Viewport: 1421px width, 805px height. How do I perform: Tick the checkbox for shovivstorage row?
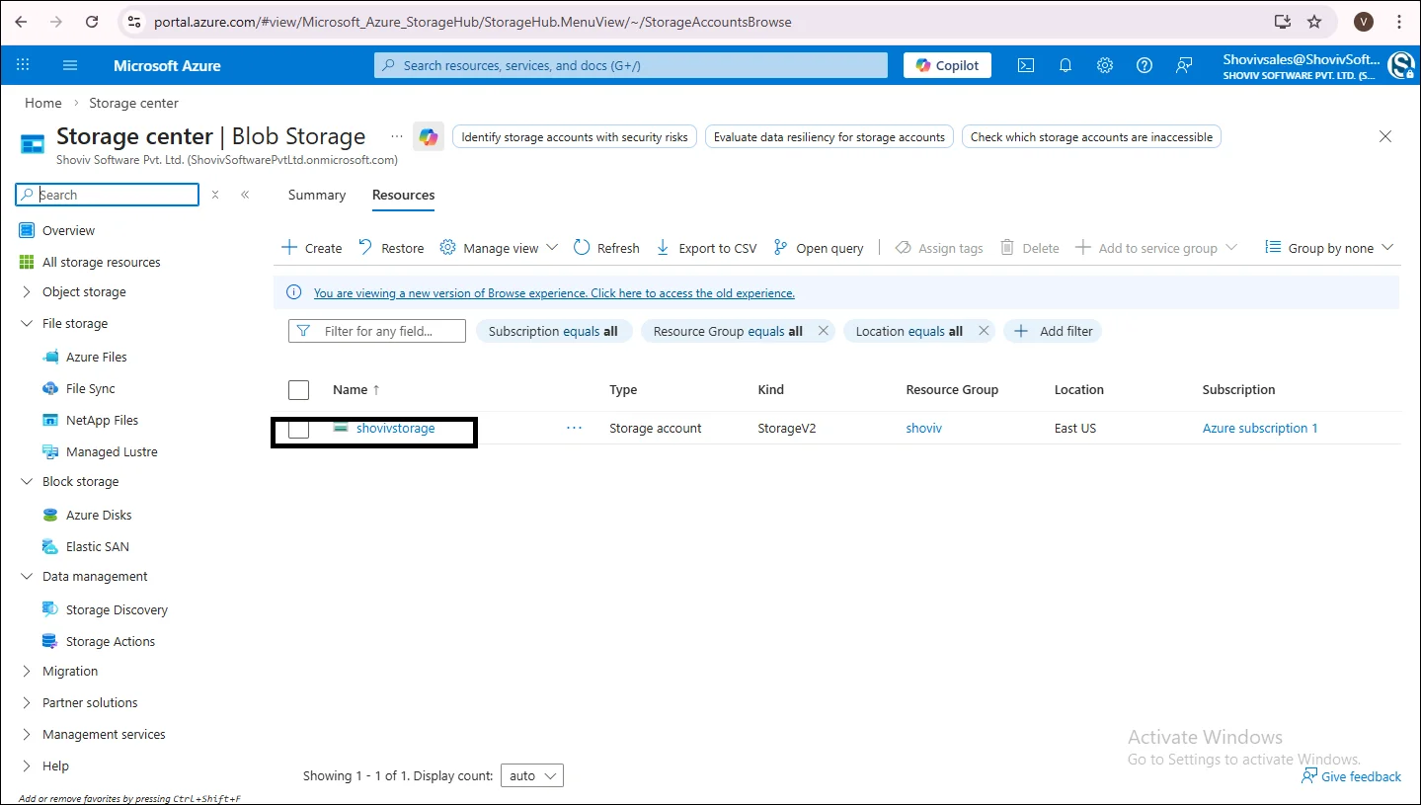click(x=298, y=429)
